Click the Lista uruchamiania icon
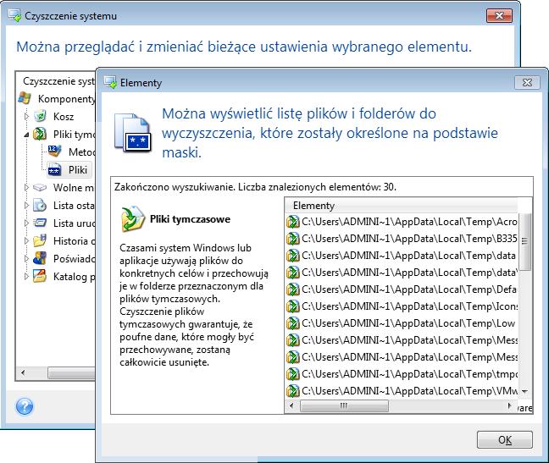Viewport: 549px width, 463px height. coord(40,223)
